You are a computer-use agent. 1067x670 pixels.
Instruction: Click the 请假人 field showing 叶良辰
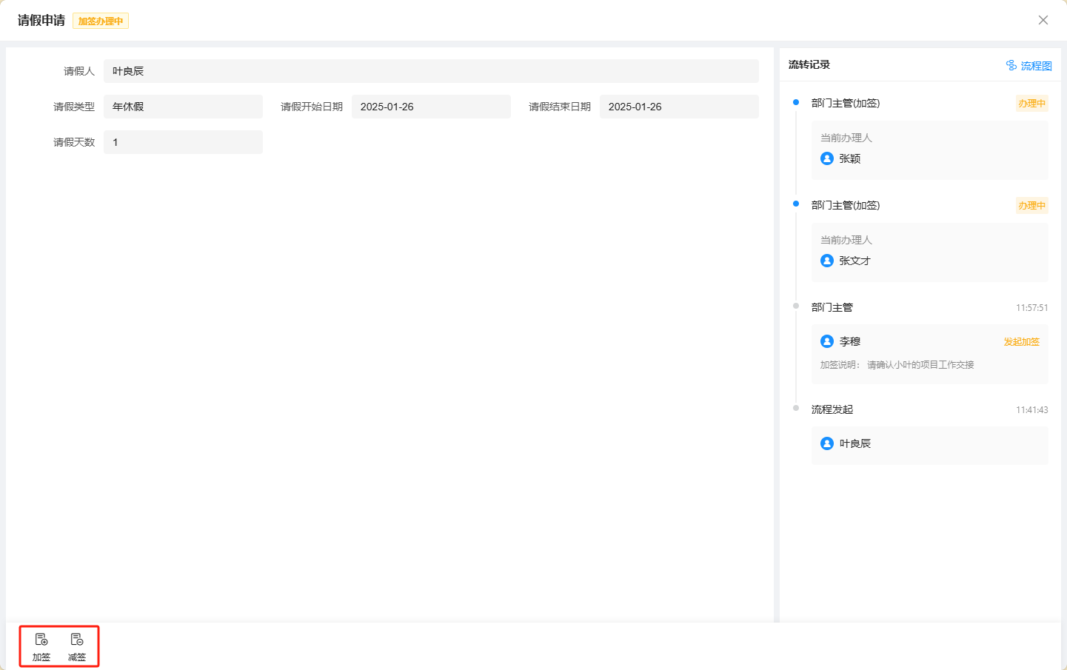tap(431, 71)
